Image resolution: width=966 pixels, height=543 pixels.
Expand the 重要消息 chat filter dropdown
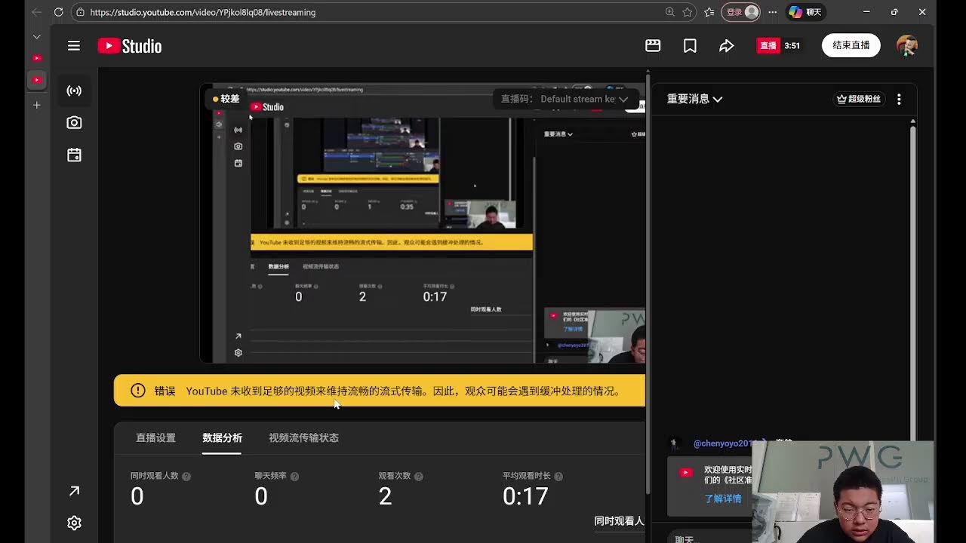point(694,99)
